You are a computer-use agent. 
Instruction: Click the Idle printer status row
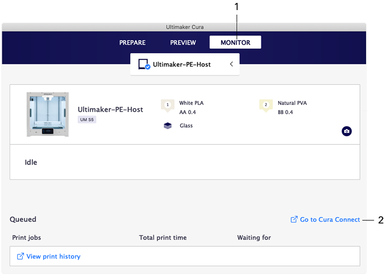tap(185, 162)
